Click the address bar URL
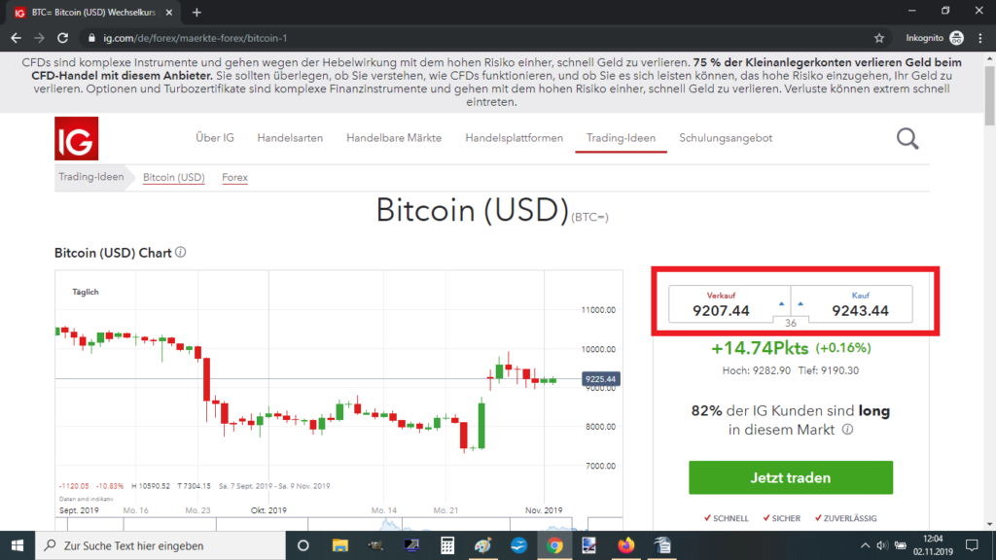Image resolution: width=996 pixels, height=560 pixels. coord(196,38)
